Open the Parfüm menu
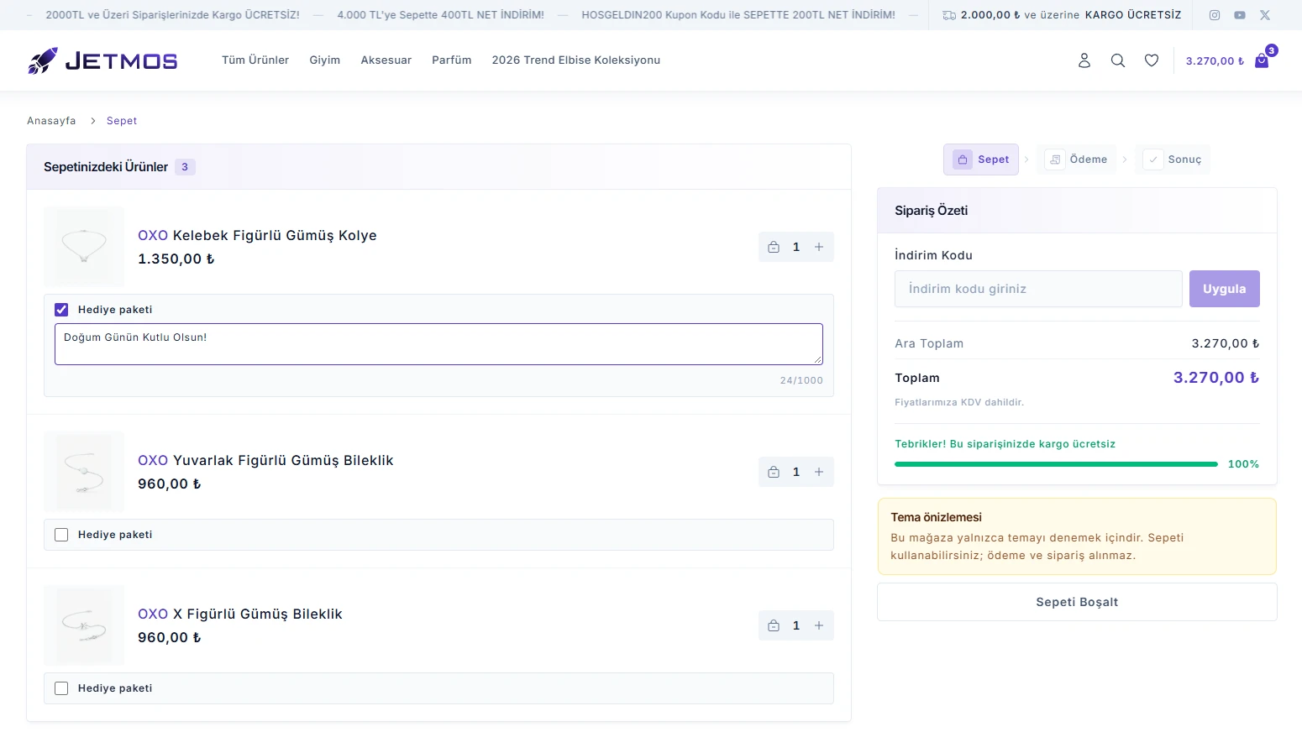This screenshot has width=1302, height=753. coord(452,60)
